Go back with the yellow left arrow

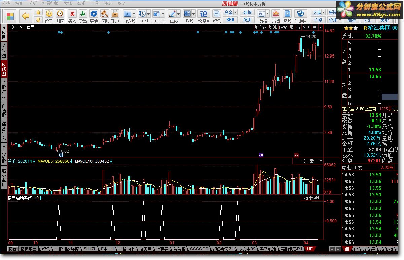26,16
